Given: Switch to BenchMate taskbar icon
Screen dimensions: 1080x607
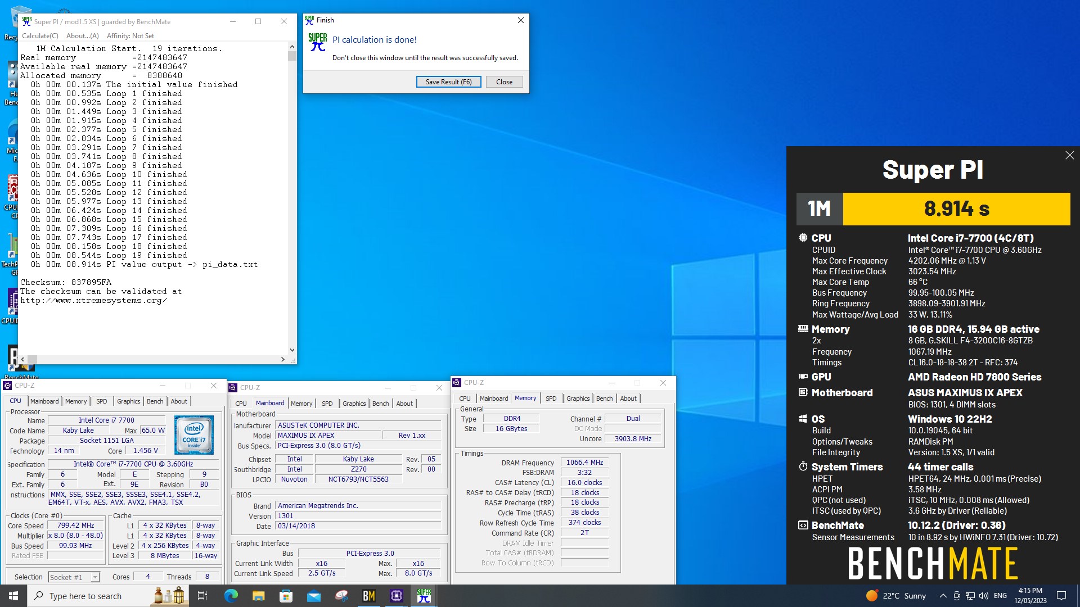Looking at the screenshot, I should [369, 596].
